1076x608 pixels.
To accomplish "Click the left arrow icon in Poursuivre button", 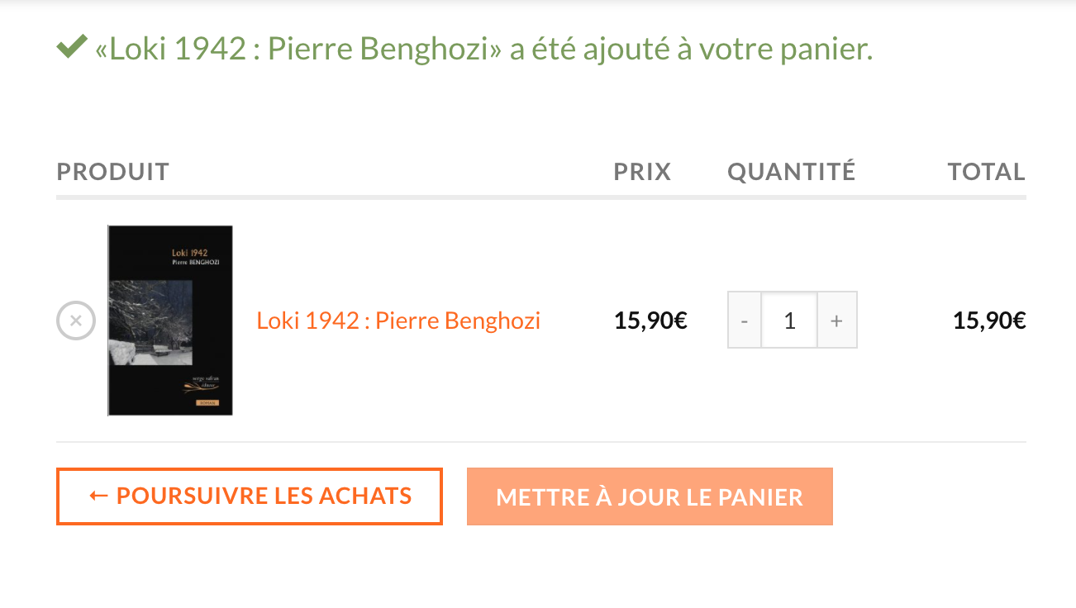I will tap(98, 496).
